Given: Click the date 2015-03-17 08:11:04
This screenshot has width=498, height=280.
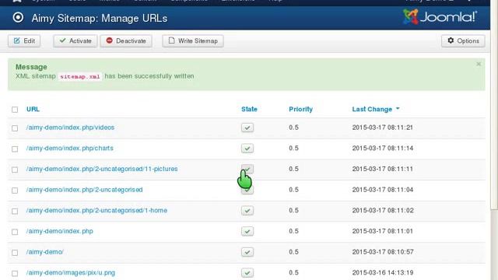Looking at the screenshot, I should (382, 190).
